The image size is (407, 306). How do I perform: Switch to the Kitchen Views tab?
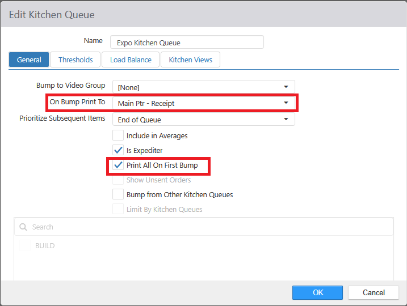click(x=190, y=59)
